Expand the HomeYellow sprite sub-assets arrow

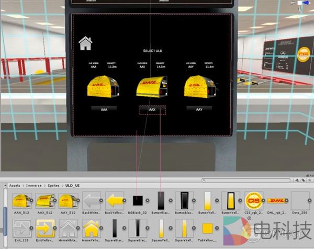pos(103,229)
